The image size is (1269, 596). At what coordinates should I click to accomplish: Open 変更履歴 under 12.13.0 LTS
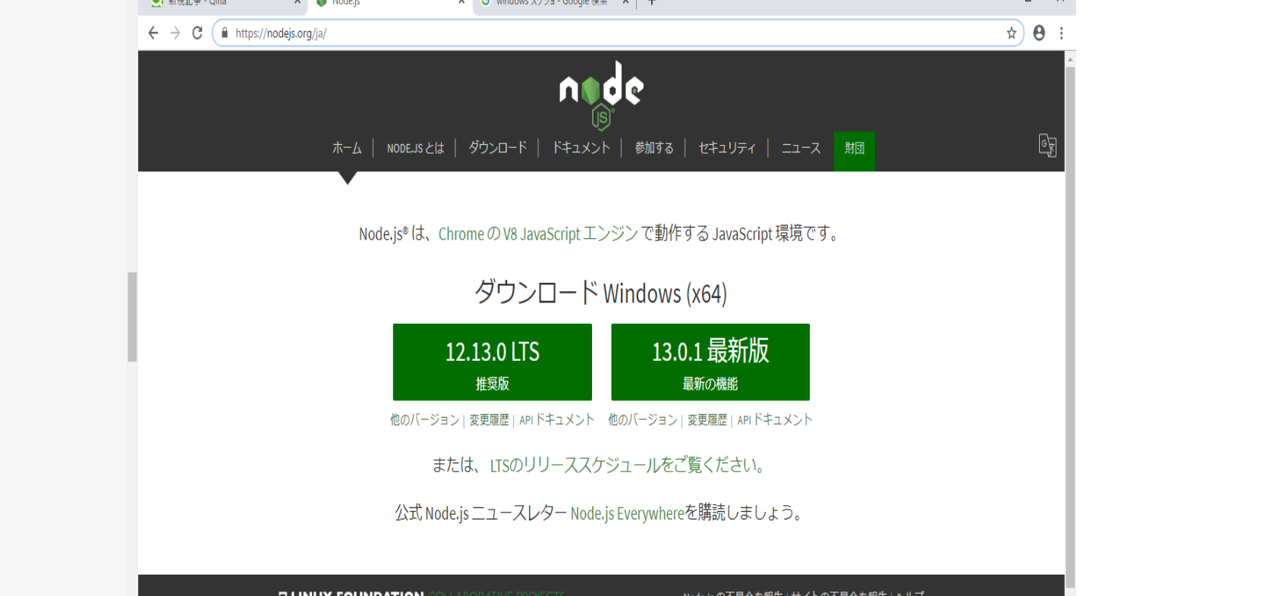tap(489, 420)
